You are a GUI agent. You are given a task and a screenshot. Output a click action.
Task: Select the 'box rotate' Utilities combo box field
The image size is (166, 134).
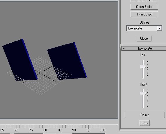(x=144, y=28)
